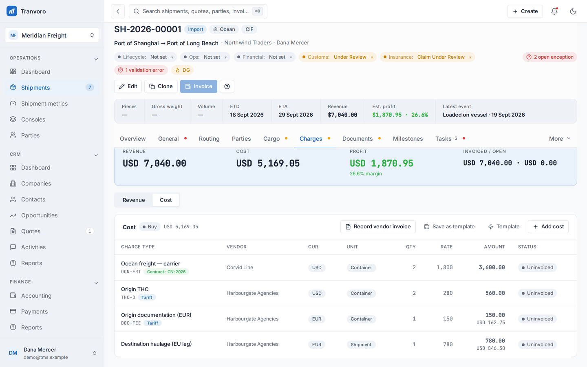Open Companies under CRM
This screenshot has height=367, width=587.
tap(52, 183)
